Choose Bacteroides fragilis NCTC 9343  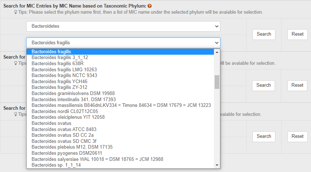pyautogui.click(x=64, y=75)
